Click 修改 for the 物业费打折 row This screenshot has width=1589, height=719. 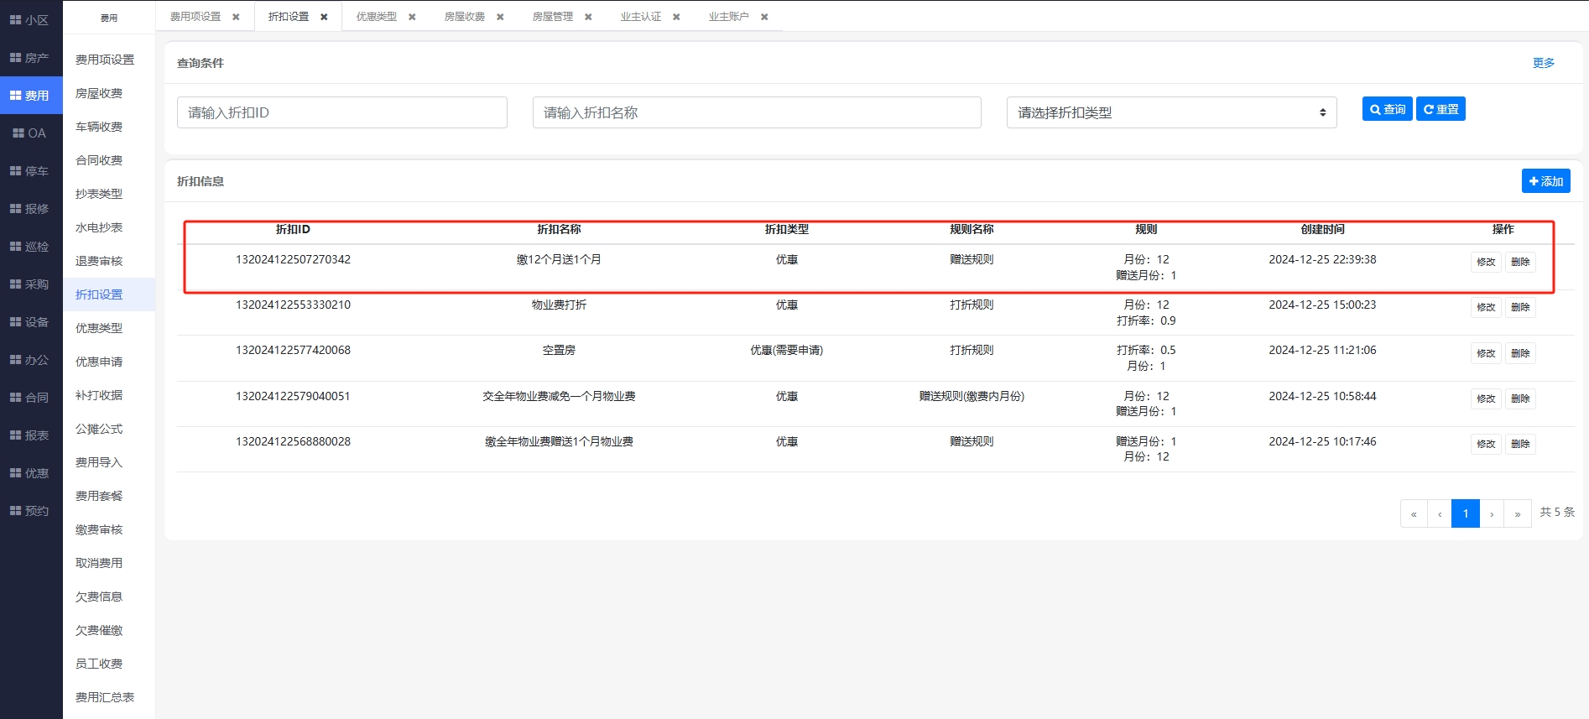click(1486, 307)
